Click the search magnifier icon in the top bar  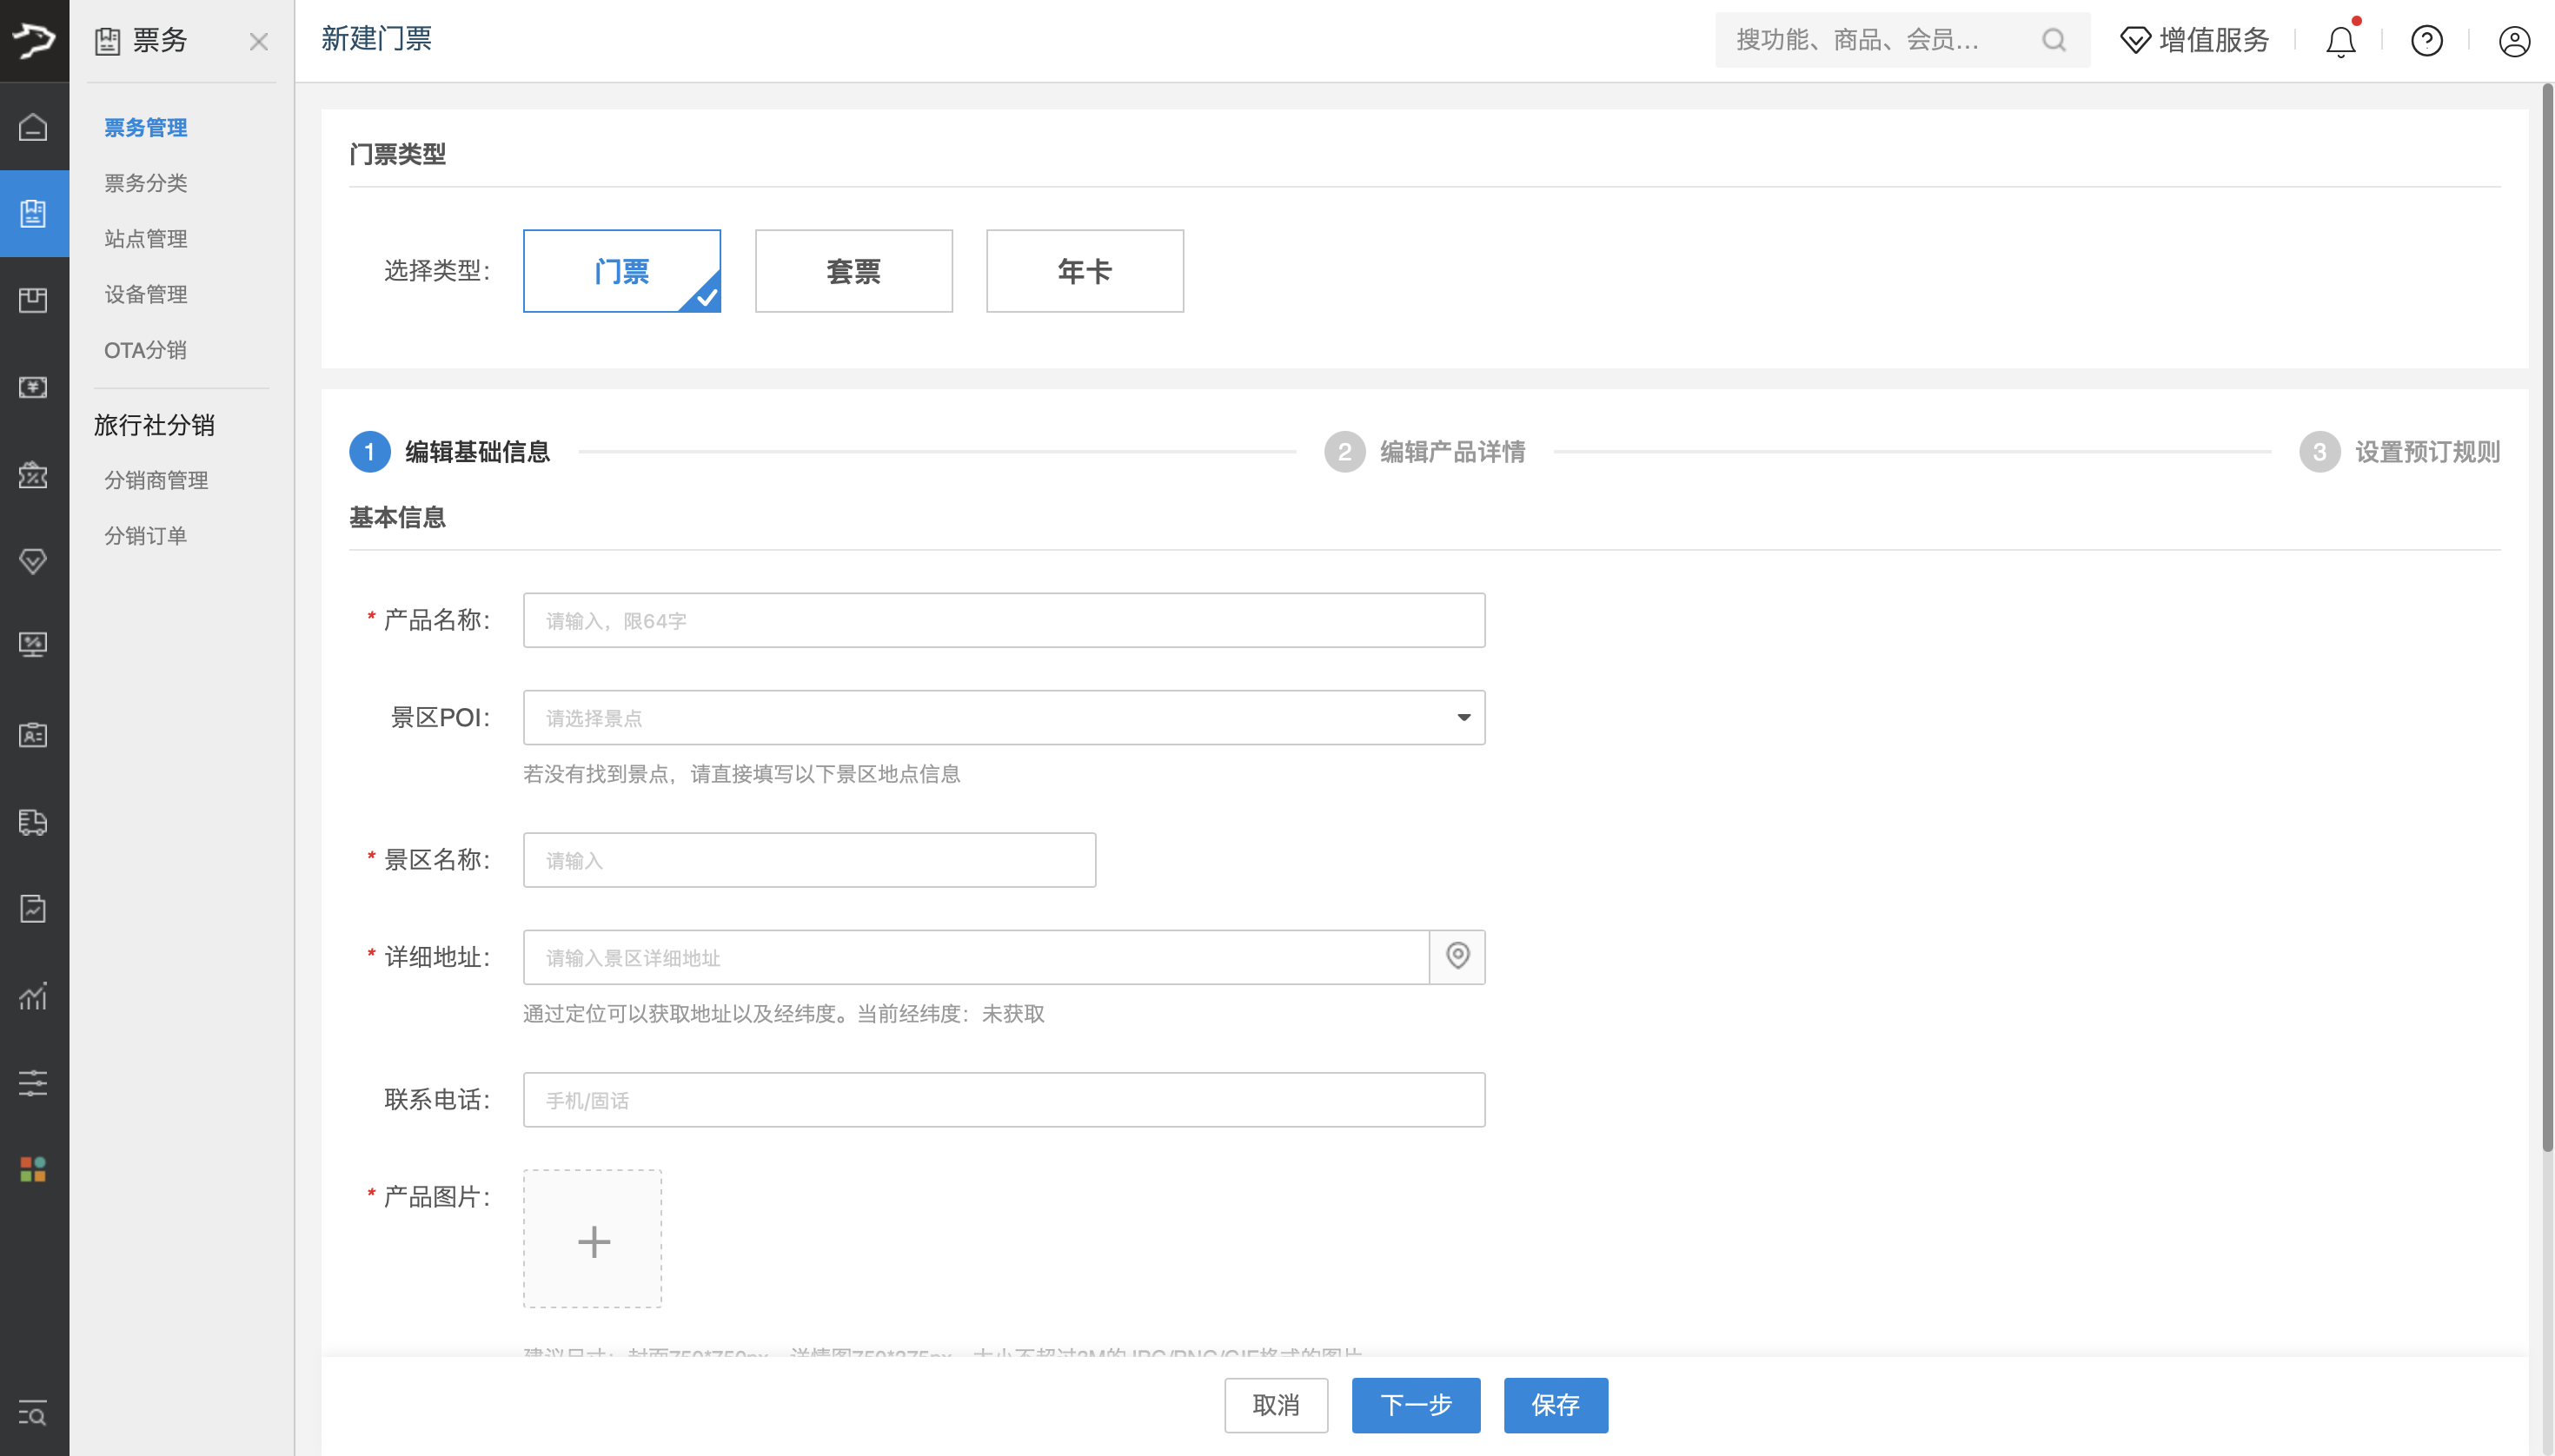coord(2053,40)
